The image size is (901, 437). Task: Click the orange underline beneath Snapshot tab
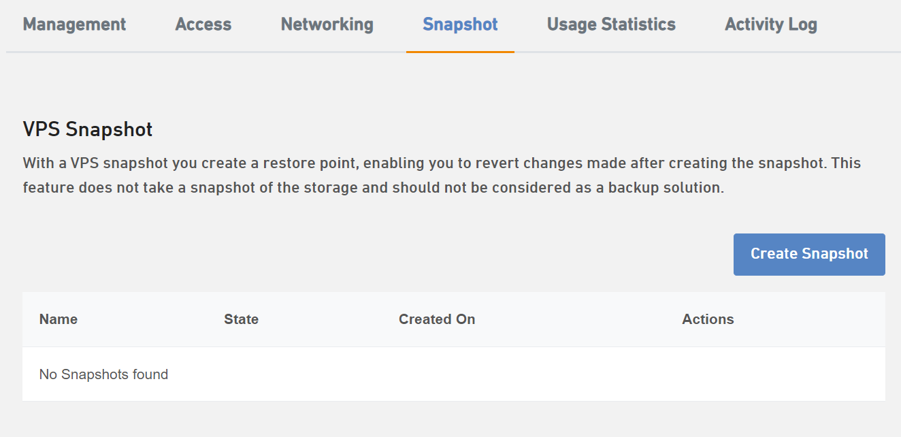coord(460,51)
